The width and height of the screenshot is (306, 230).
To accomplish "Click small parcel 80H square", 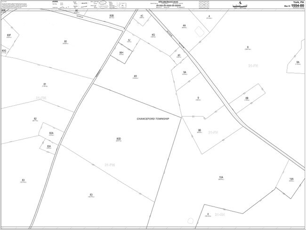I will click(121, 53).
